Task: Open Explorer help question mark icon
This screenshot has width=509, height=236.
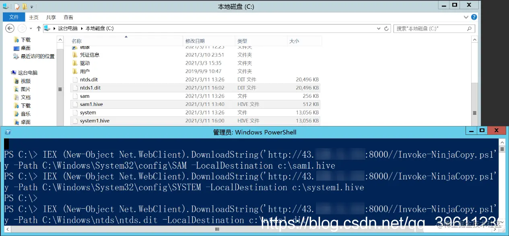Action: tap(474, 17)
